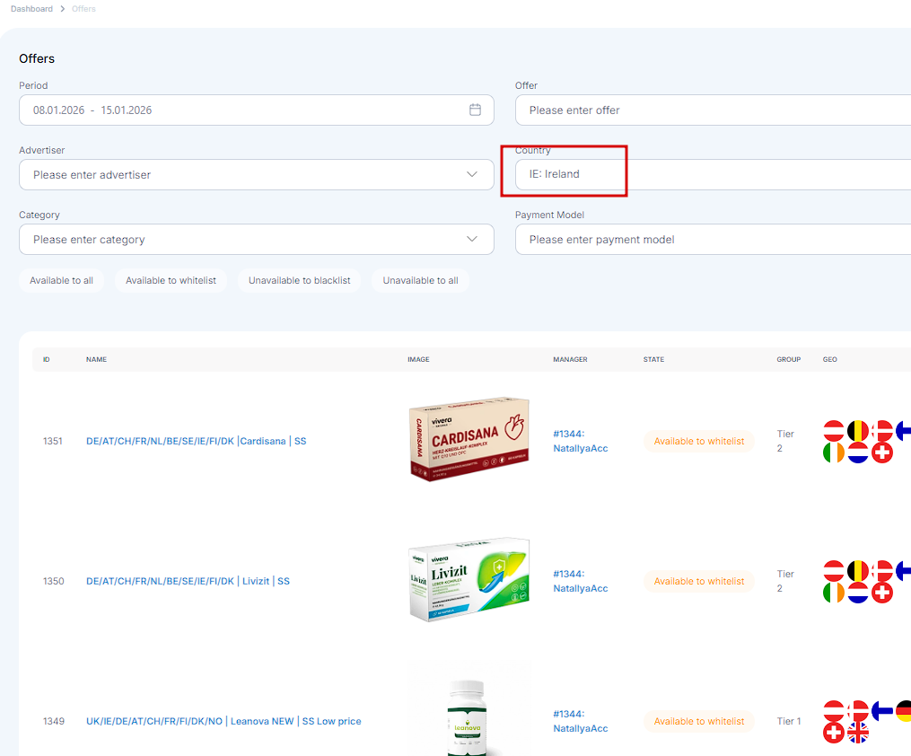Click the Cardisana product image
The image size is (911, 756).
(469, 439)
